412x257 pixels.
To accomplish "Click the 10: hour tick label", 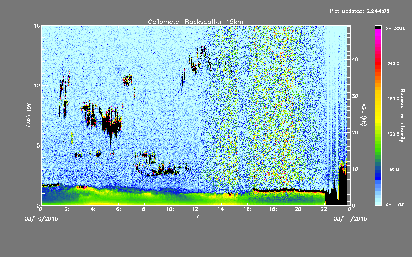I will point(170,209).
